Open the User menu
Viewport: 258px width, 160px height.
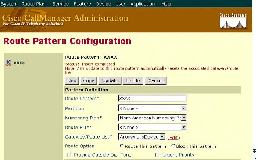coord(120,4)
